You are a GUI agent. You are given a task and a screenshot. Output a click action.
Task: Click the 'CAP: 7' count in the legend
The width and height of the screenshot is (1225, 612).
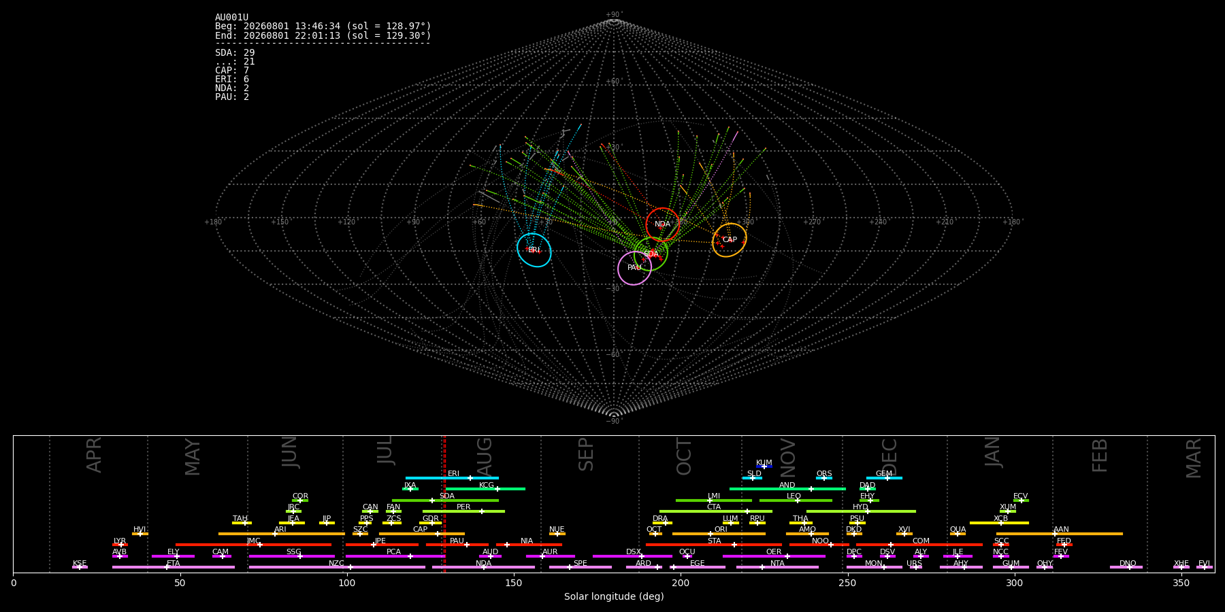pyautogui.click(x=232, y=71)
